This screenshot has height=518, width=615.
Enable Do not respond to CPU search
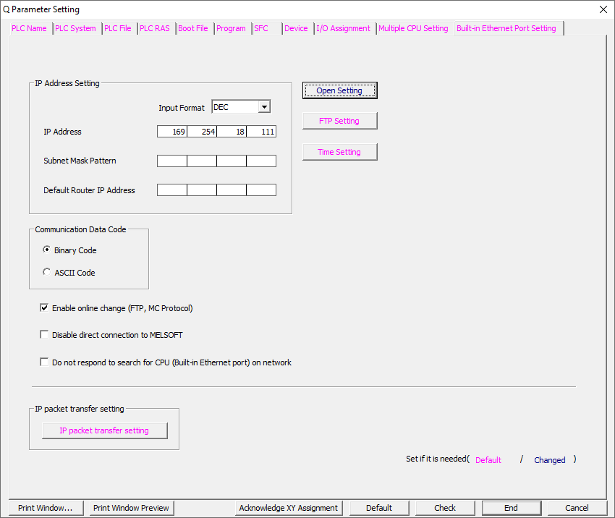point(44,362)
